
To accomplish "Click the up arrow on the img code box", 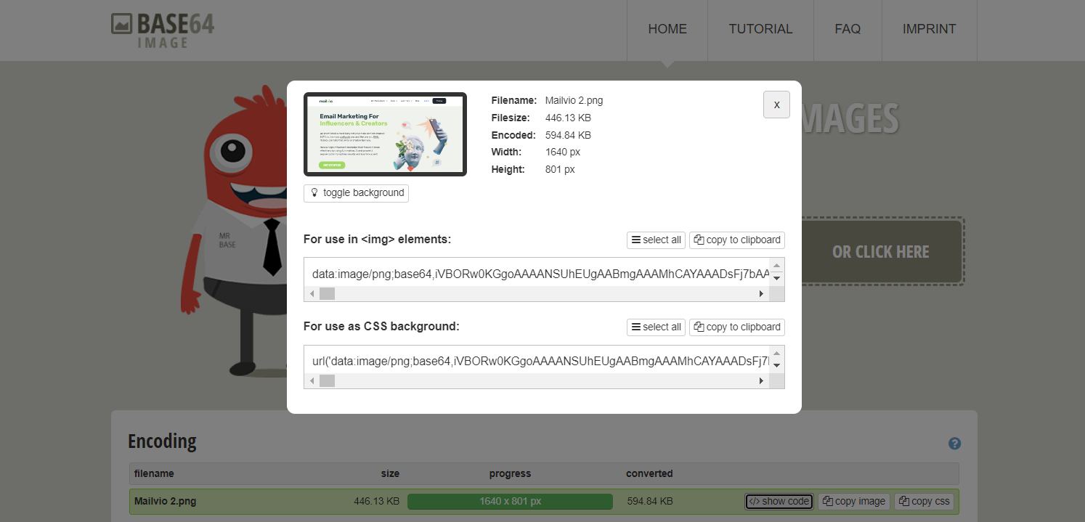I will point(776,267).
